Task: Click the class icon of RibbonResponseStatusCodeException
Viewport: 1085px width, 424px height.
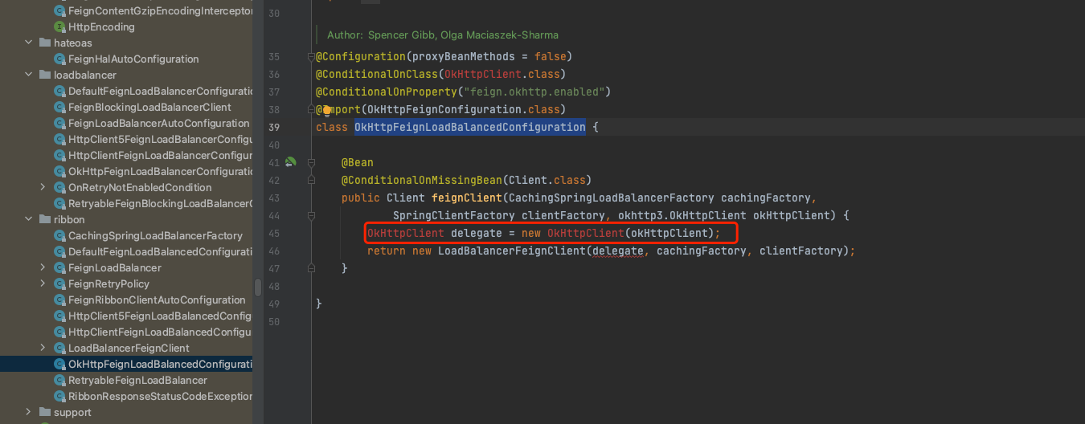Action: (x=59, y=397)
